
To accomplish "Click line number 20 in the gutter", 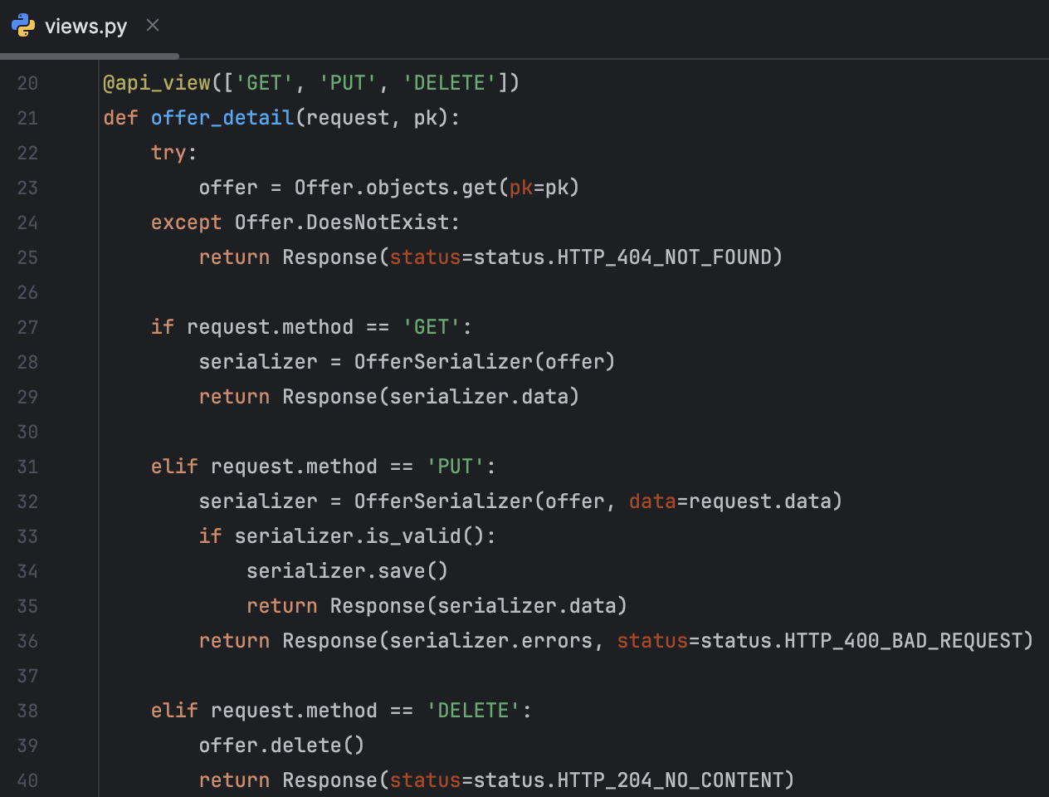I will tap(27, 83).
